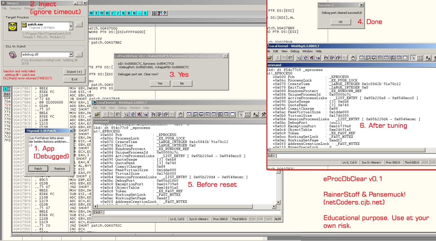Viewport: 436px width, 241px height.
Task: Open memory map via OllyDbg M button
Action: point(91,13)
